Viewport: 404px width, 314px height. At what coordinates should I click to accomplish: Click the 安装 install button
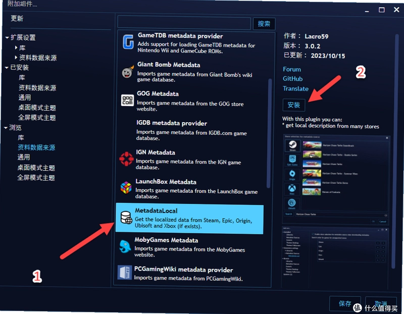294,105
